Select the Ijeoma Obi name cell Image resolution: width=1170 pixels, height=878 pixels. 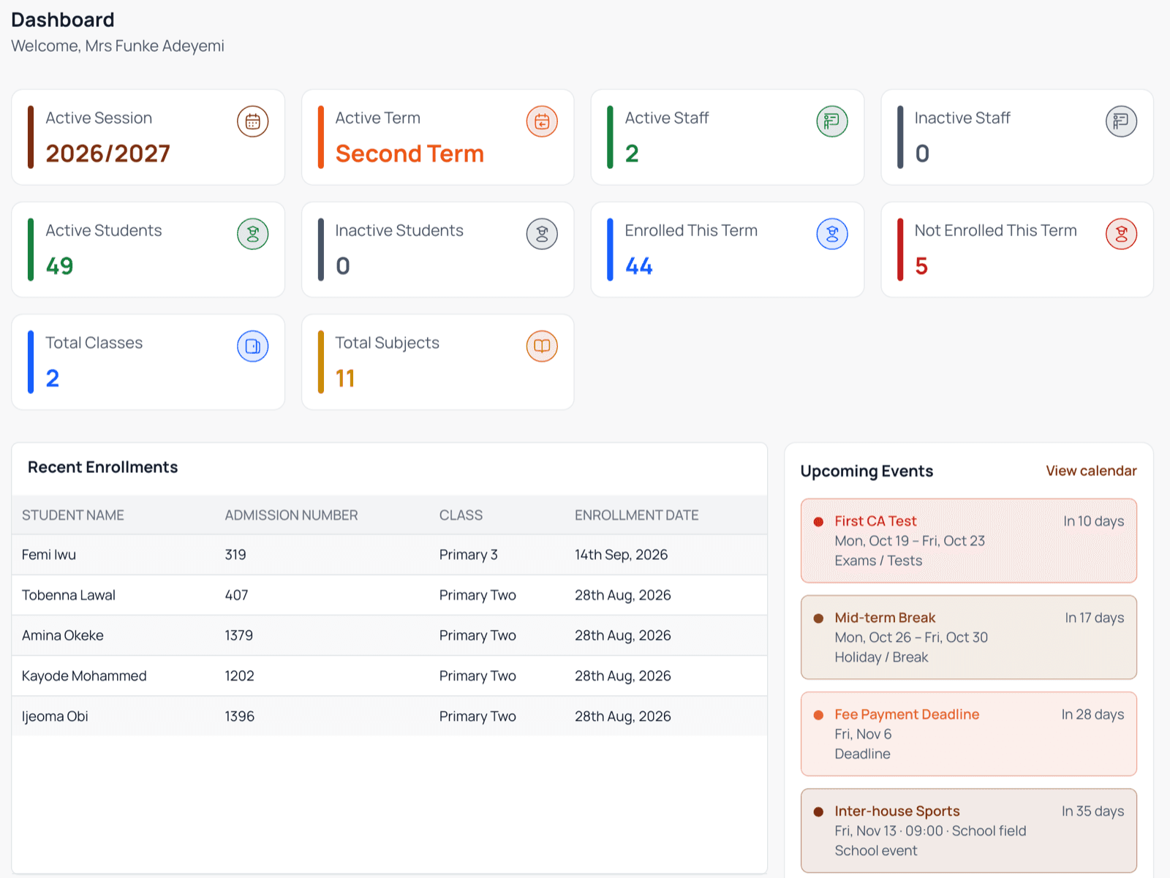[x=55, y=716]
